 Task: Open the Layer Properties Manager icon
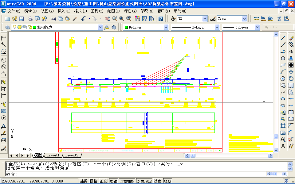tap(7, 27)
